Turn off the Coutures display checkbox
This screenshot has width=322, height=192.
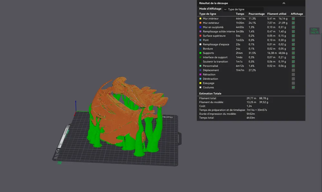pyautogui.click(x=293, y=87)
